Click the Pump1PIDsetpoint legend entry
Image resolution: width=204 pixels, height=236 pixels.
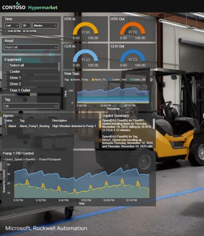click(x=48, y=159)
